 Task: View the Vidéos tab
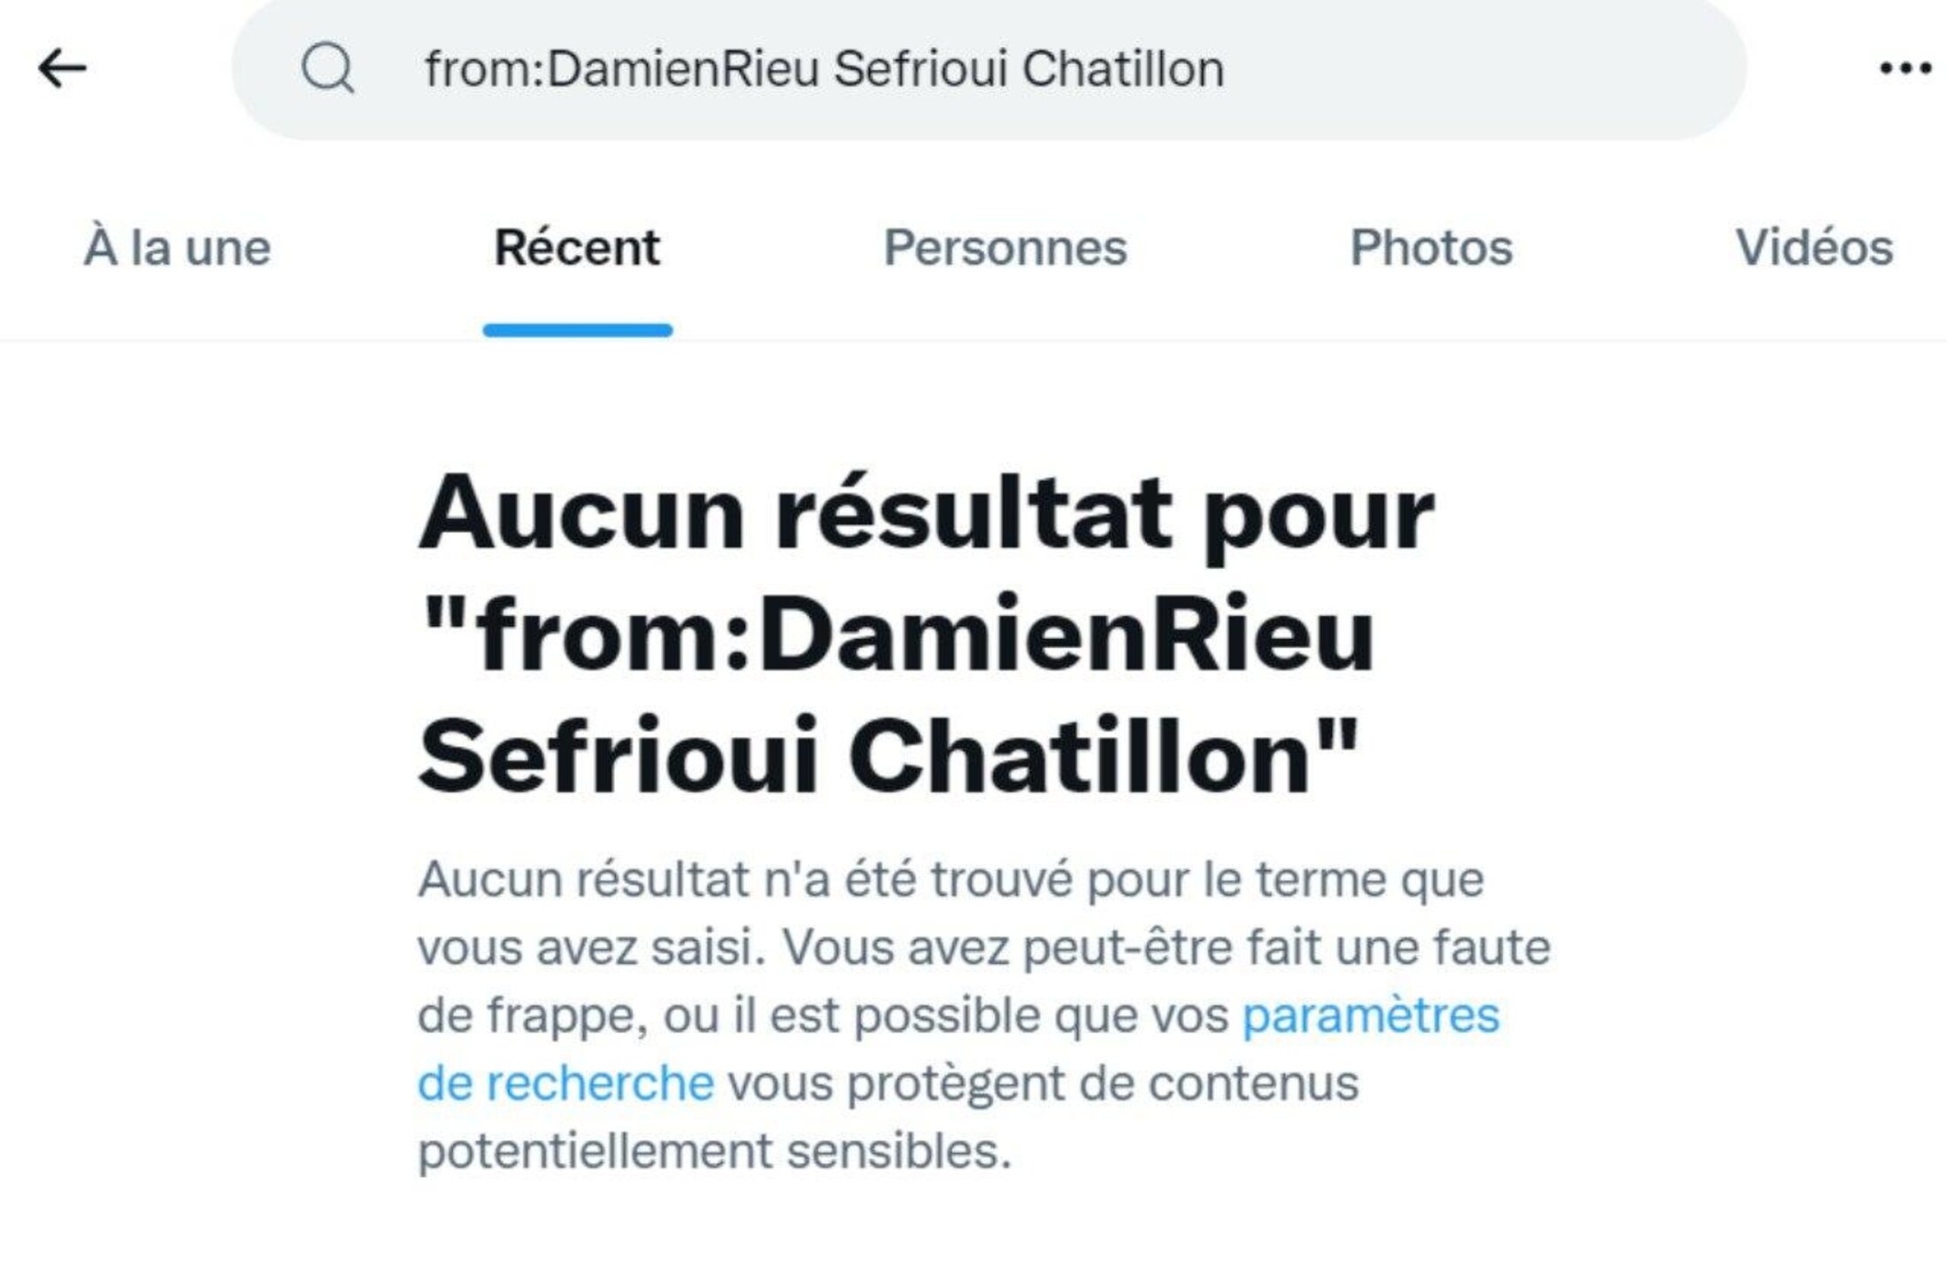point(1814,248)
